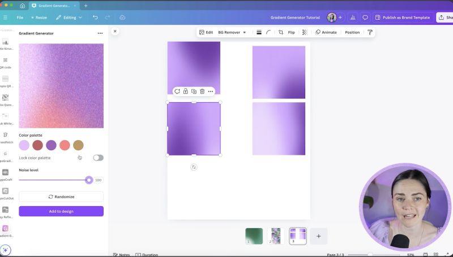Select the coral palette swatch
453x257 pixels.
click(65, 145)
